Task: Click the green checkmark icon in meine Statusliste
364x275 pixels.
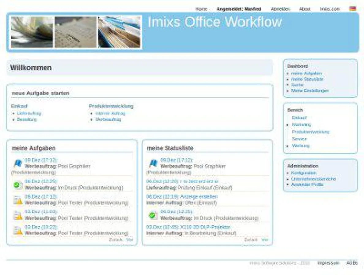Action: (153, 215)
